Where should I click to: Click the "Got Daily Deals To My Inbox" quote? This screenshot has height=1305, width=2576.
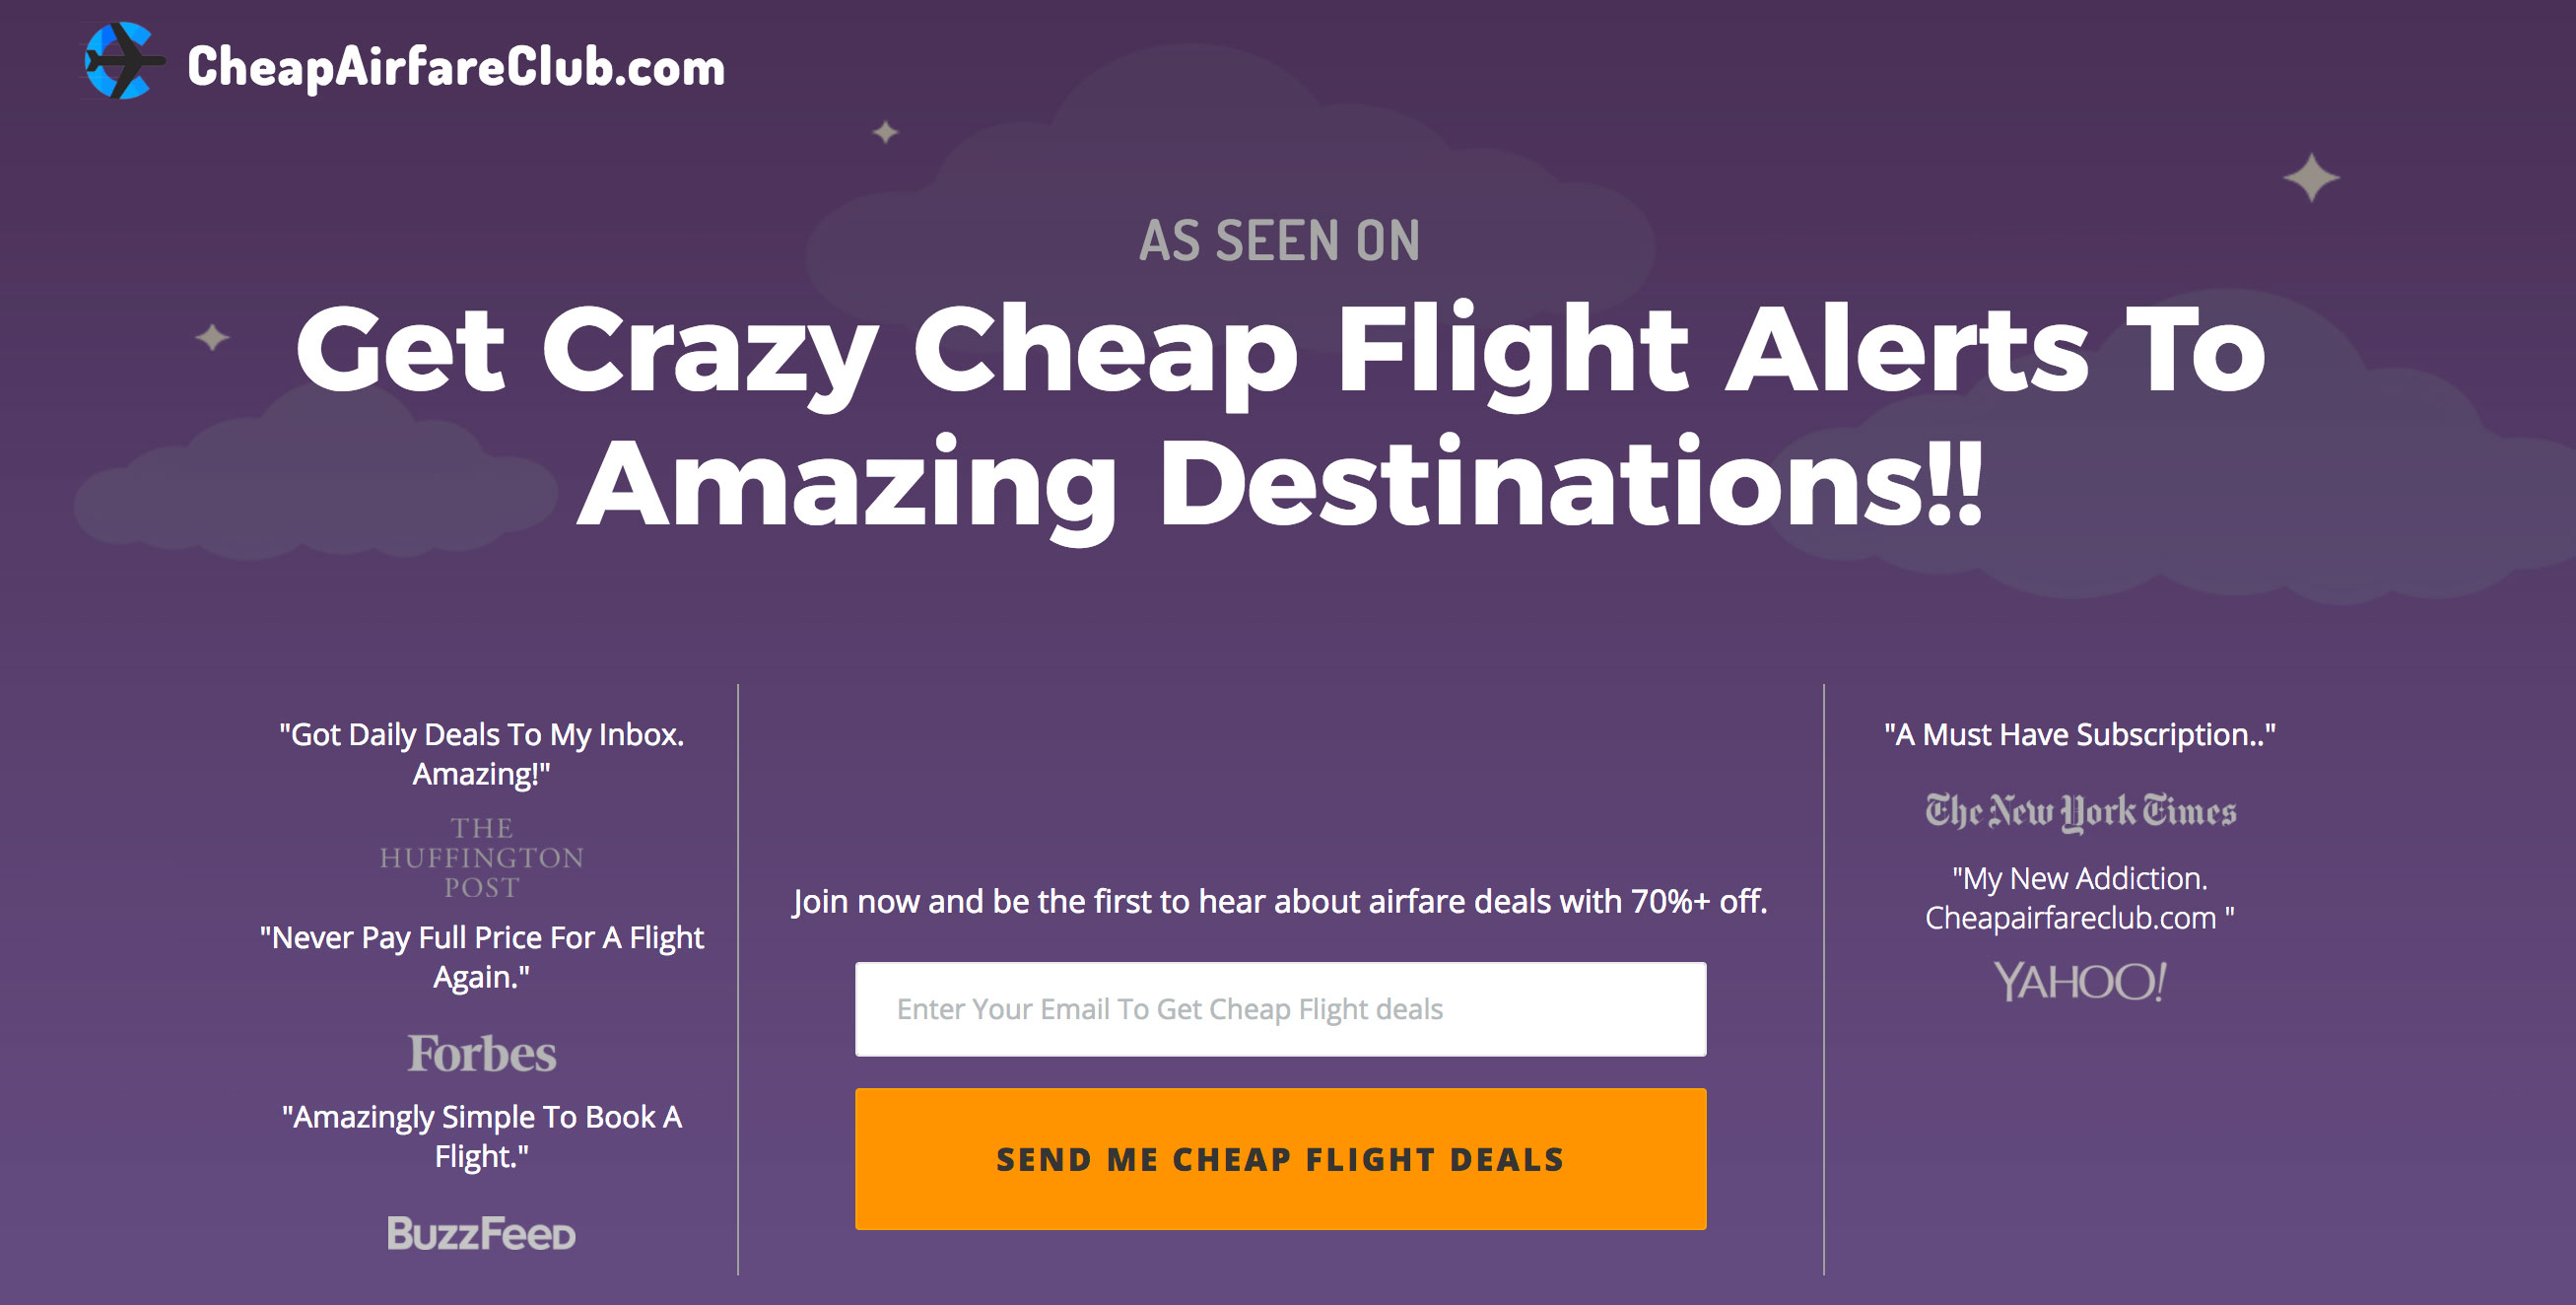tap(481, 754)
